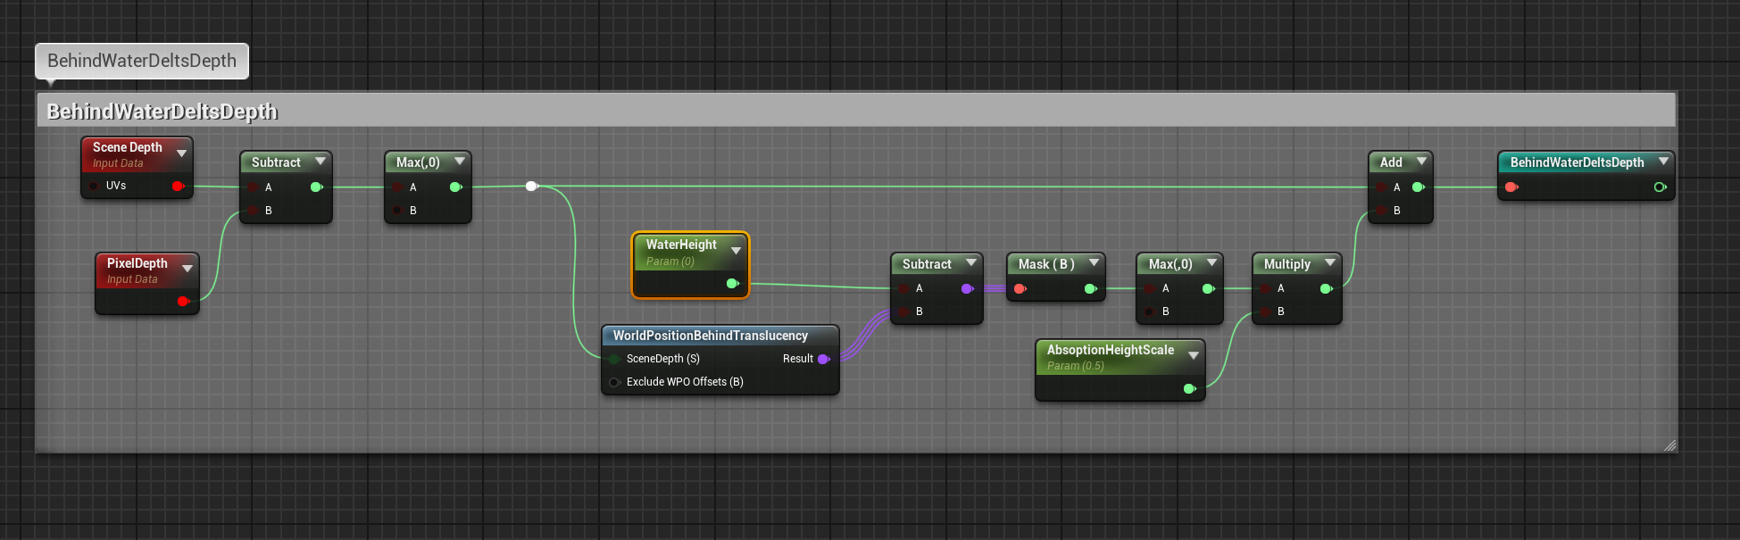Click the Scene Depth UVs output pin
Screen dimensions: 1740x540
tap(178, 186)
